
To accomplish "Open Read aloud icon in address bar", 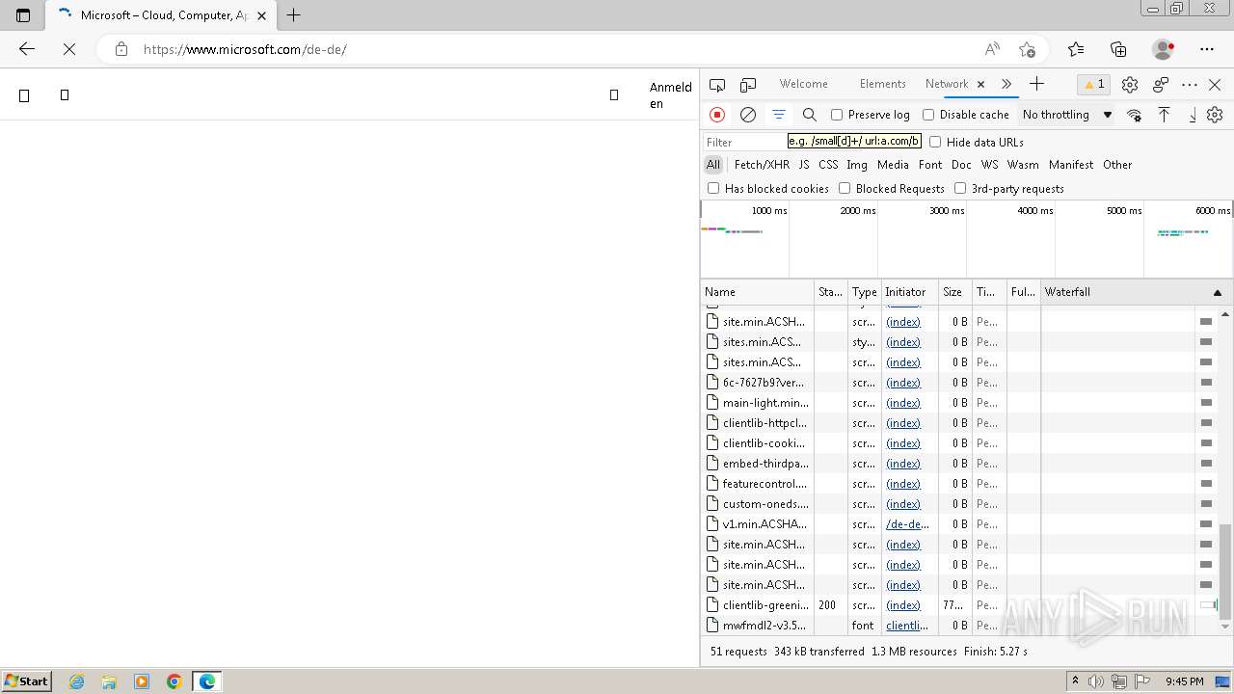I will click(x=992, y=49).
